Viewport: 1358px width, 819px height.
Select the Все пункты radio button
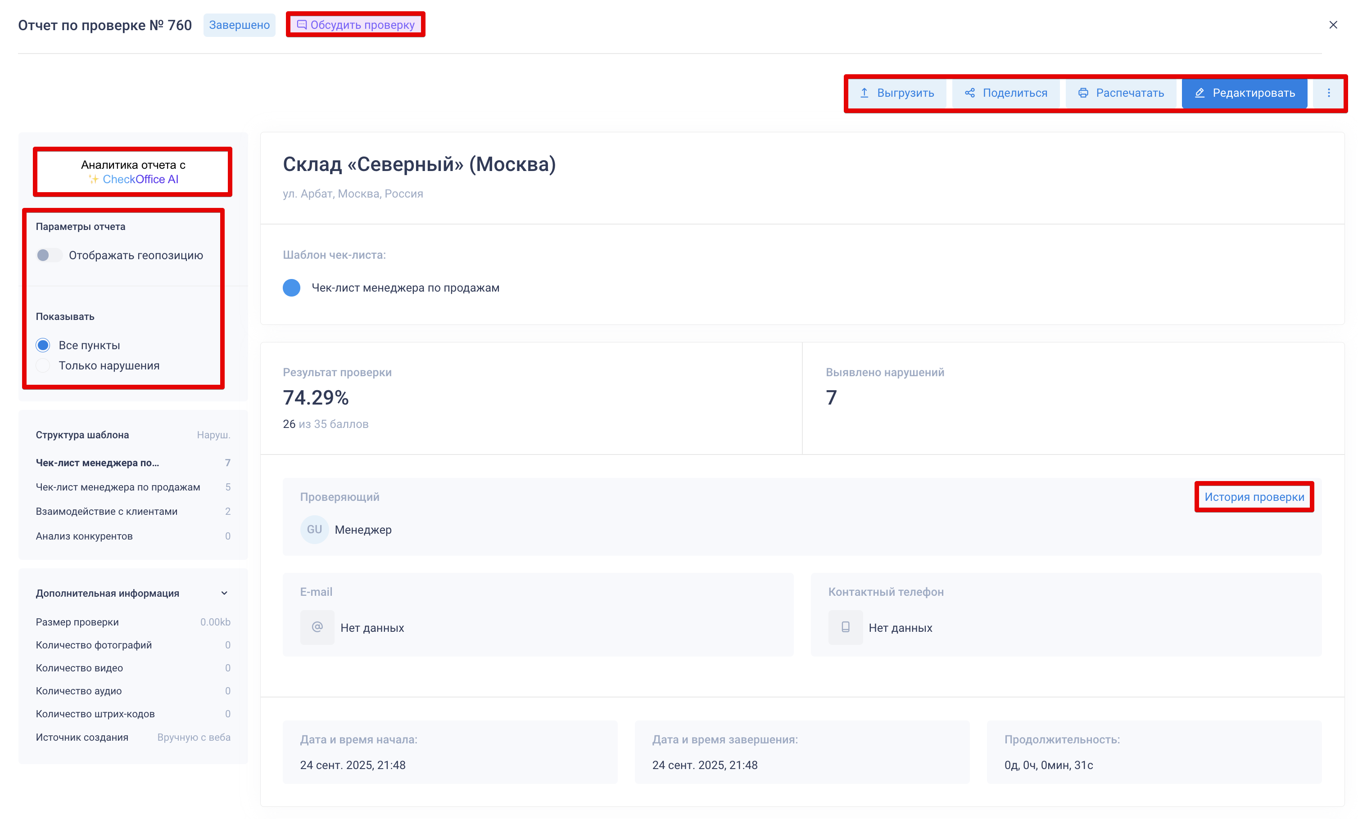coord(43,345)
